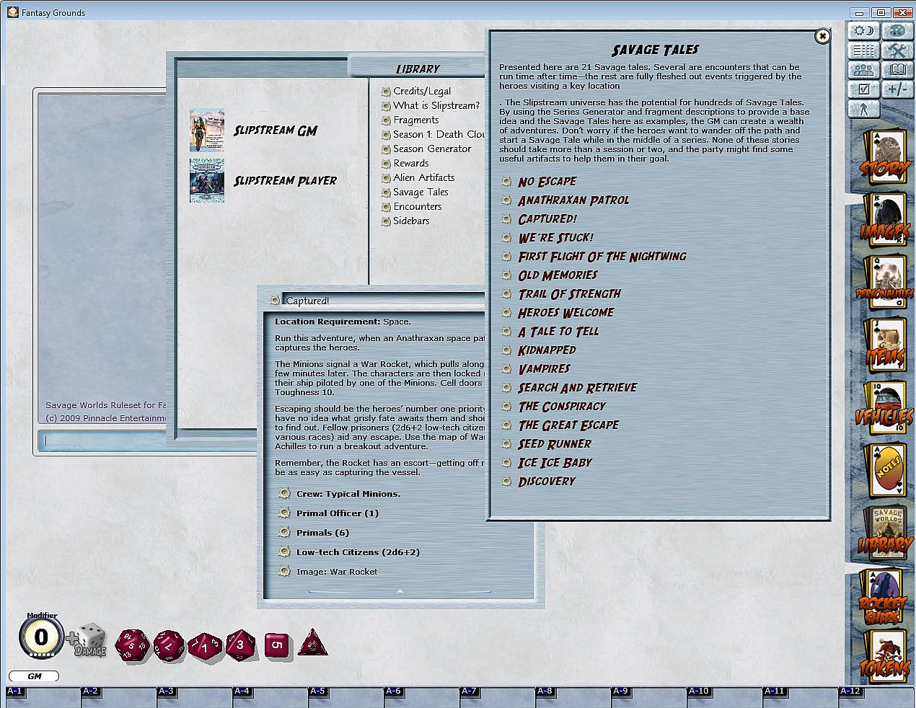Viewport: 916px width, 708px height.
Task: Click the Modifier value circle
Action: tap(41, 637)
